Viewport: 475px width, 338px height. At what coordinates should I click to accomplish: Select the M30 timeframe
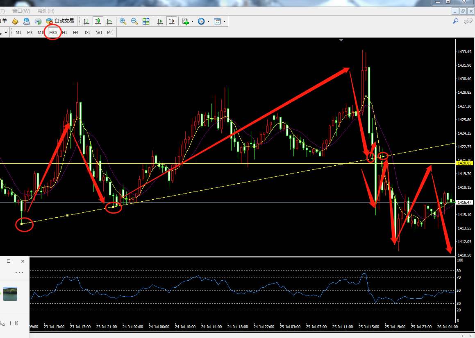(53, 32)
